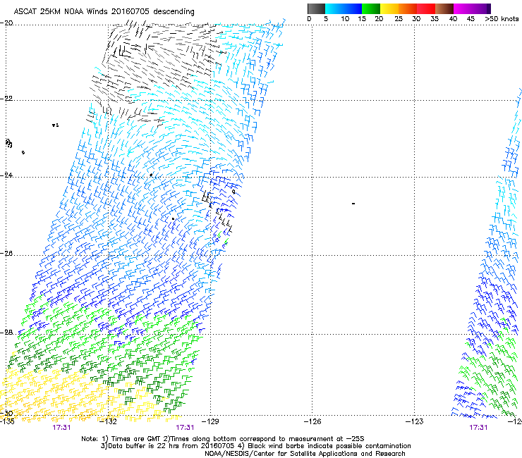Click the purple 45-50 knots legend swatch
Viewport: 522px width, 458px height.
pos(481,8)
